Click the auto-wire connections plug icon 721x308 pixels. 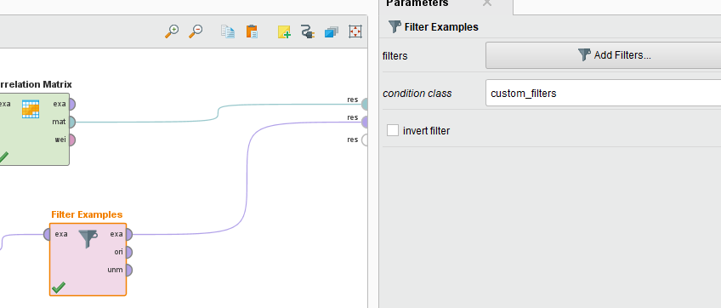click(x=307, y=31)
